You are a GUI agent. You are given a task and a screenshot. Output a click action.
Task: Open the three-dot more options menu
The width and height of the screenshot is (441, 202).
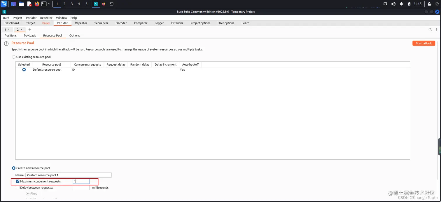click(436, 29)
